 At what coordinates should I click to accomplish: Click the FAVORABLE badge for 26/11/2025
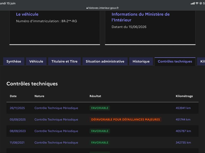[x=100, y=108]
